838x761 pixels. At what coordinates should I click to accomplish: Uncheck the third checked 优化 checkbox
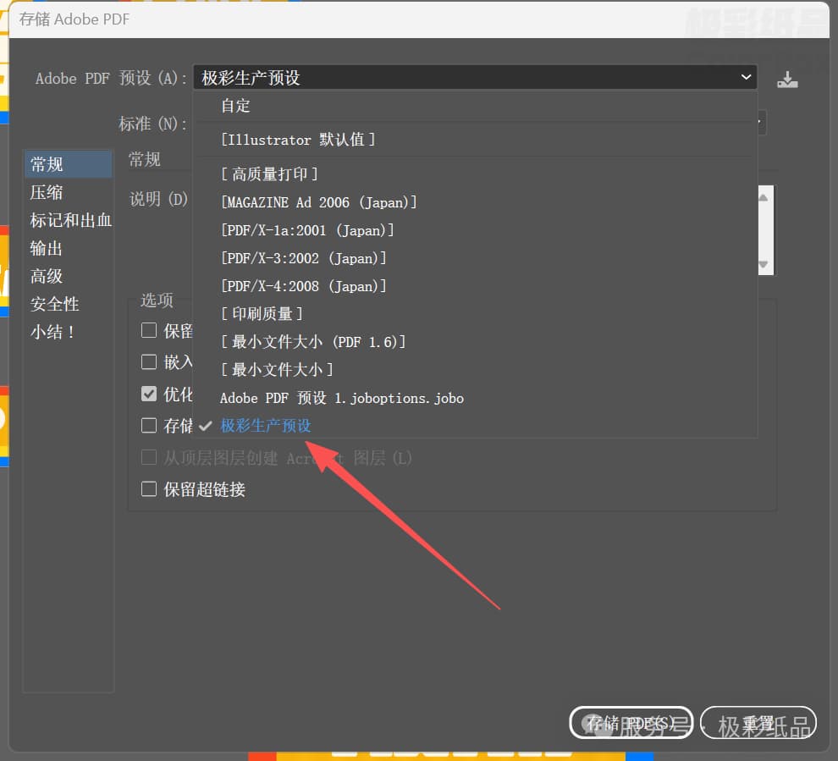click(x=149, y=394)
